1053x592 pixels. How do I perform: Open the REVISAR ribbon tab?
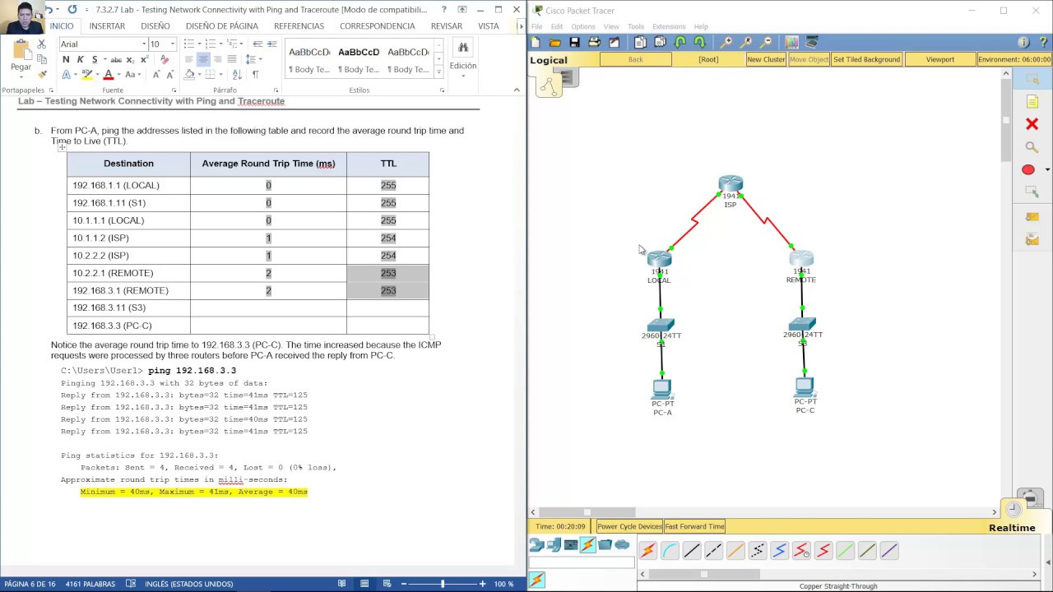coord(446,25)
